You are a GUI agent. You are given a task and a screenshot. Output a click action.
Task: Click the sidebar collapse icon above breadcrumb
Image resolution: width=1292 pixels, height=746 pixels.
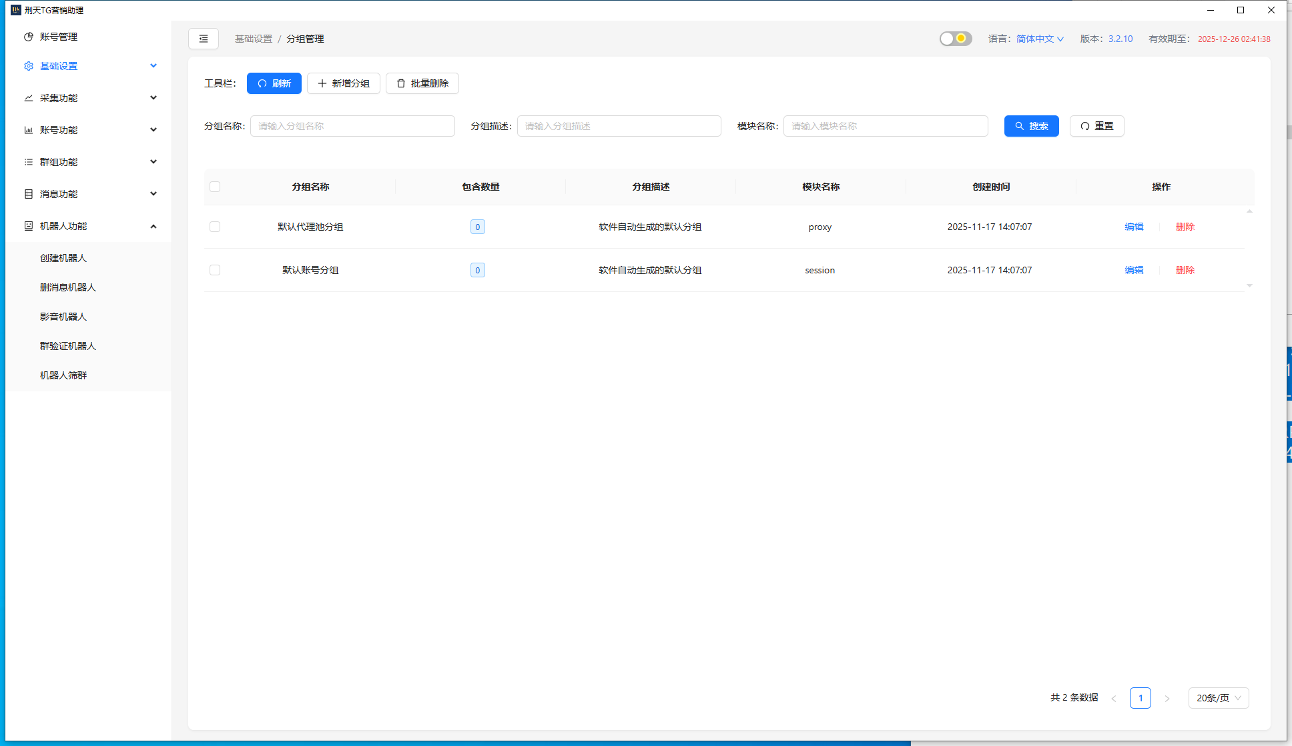click(204, 39)
